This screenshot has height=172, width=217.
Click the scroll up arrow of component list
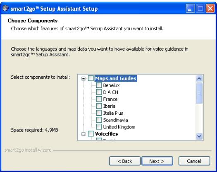coord(199,78)
